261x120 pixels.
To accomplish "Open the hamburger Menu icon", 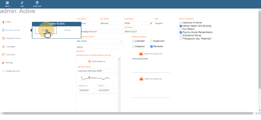I will [7, 3].
